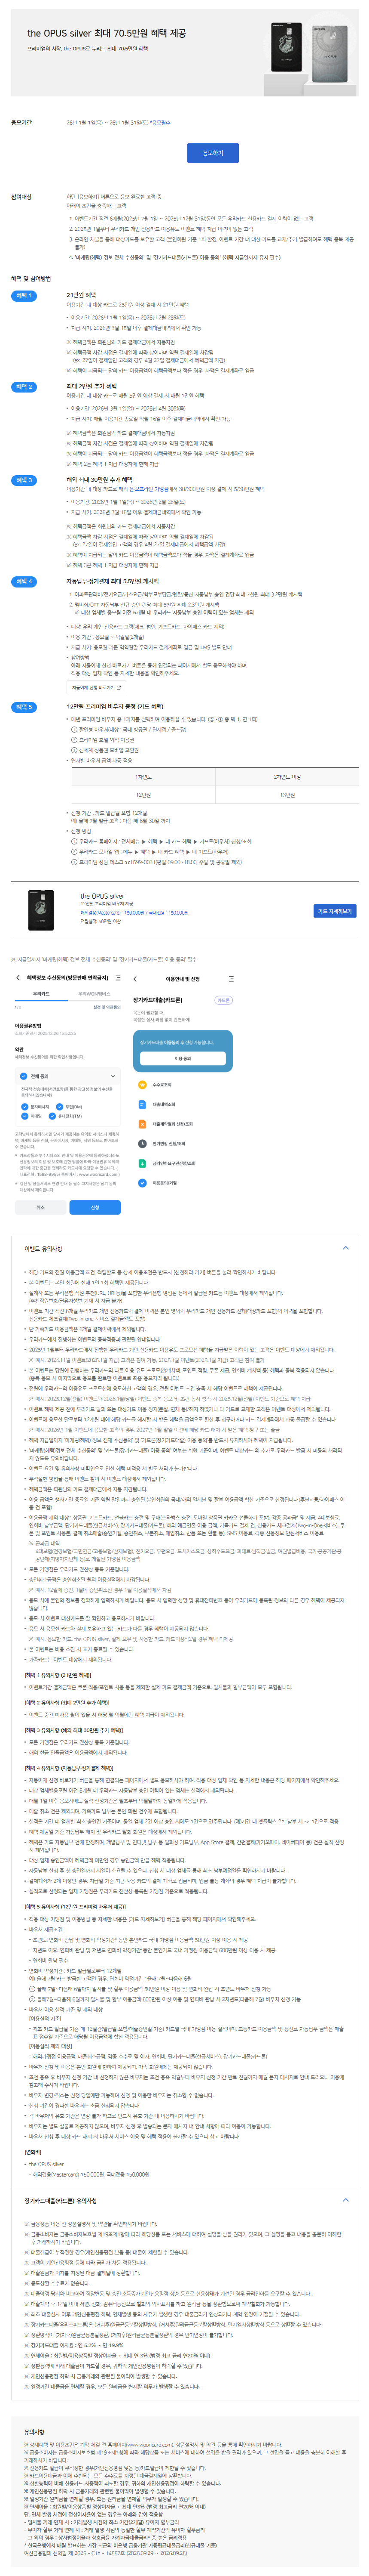369x2576 pixels.
Task: Click the blue 응모하기 button
Action: point(213,153)
